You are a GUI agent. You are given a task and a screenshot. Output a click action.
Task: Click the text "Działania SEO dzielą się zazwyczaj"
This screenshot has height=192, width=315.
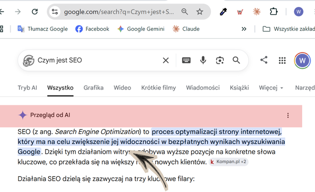click(x=70, y=179)
